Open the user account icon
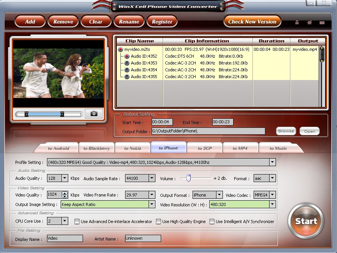This screenshot has height=253, width=337. pyautogui.click(x=297, y=22)
